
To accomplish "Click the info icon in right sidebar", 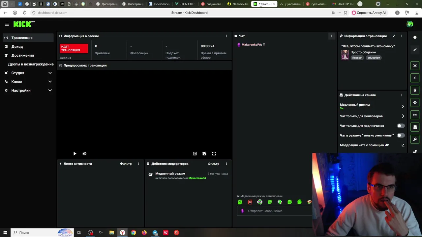I will click(415, 37).
